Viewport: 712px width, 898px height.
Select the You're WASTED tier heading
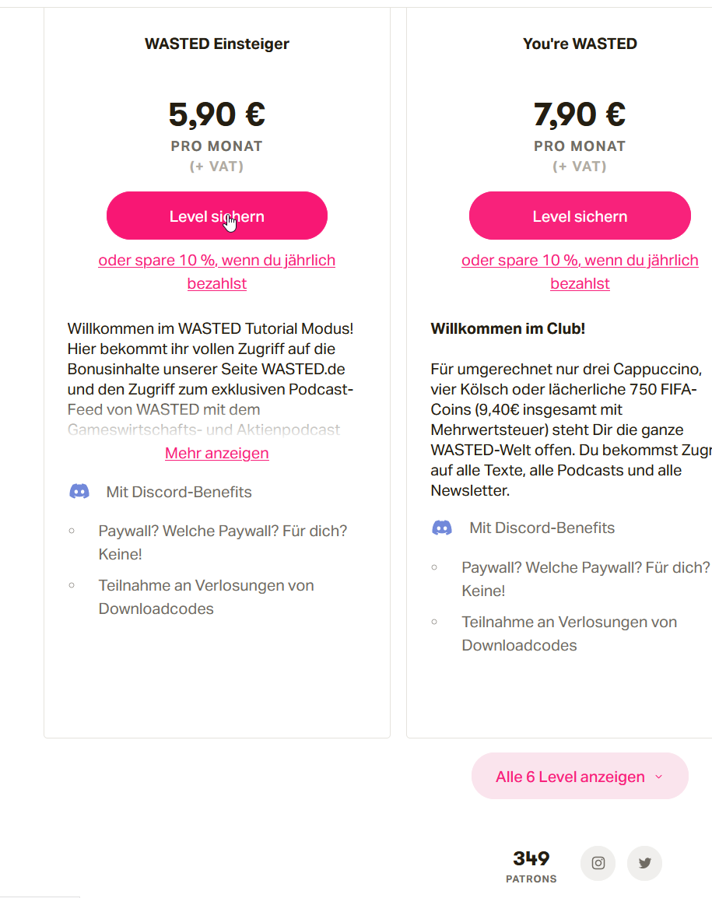580,44
